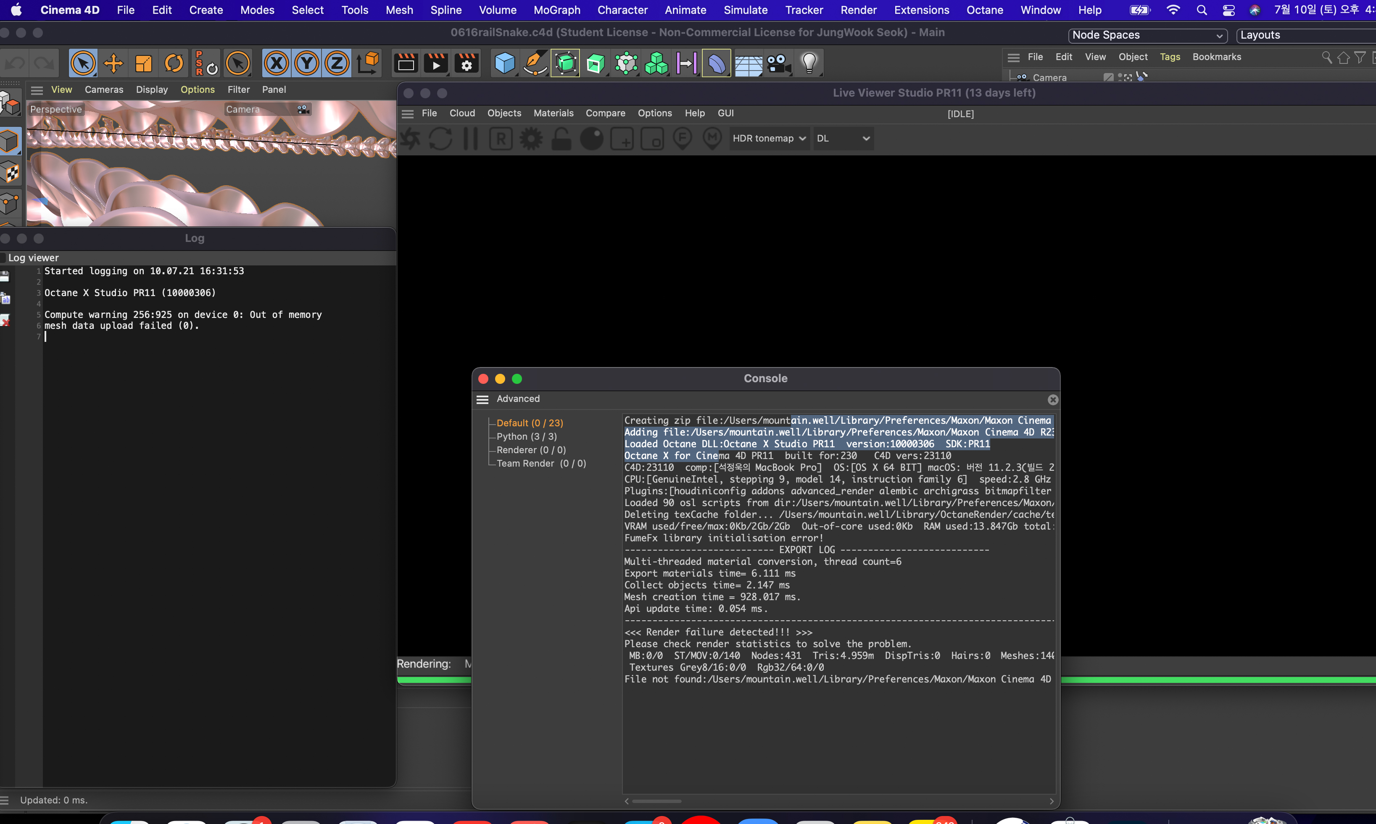Screen dimensions: 1376x824
Task: Click the Live Viewer focus picker icon
Action: (682, 139)
